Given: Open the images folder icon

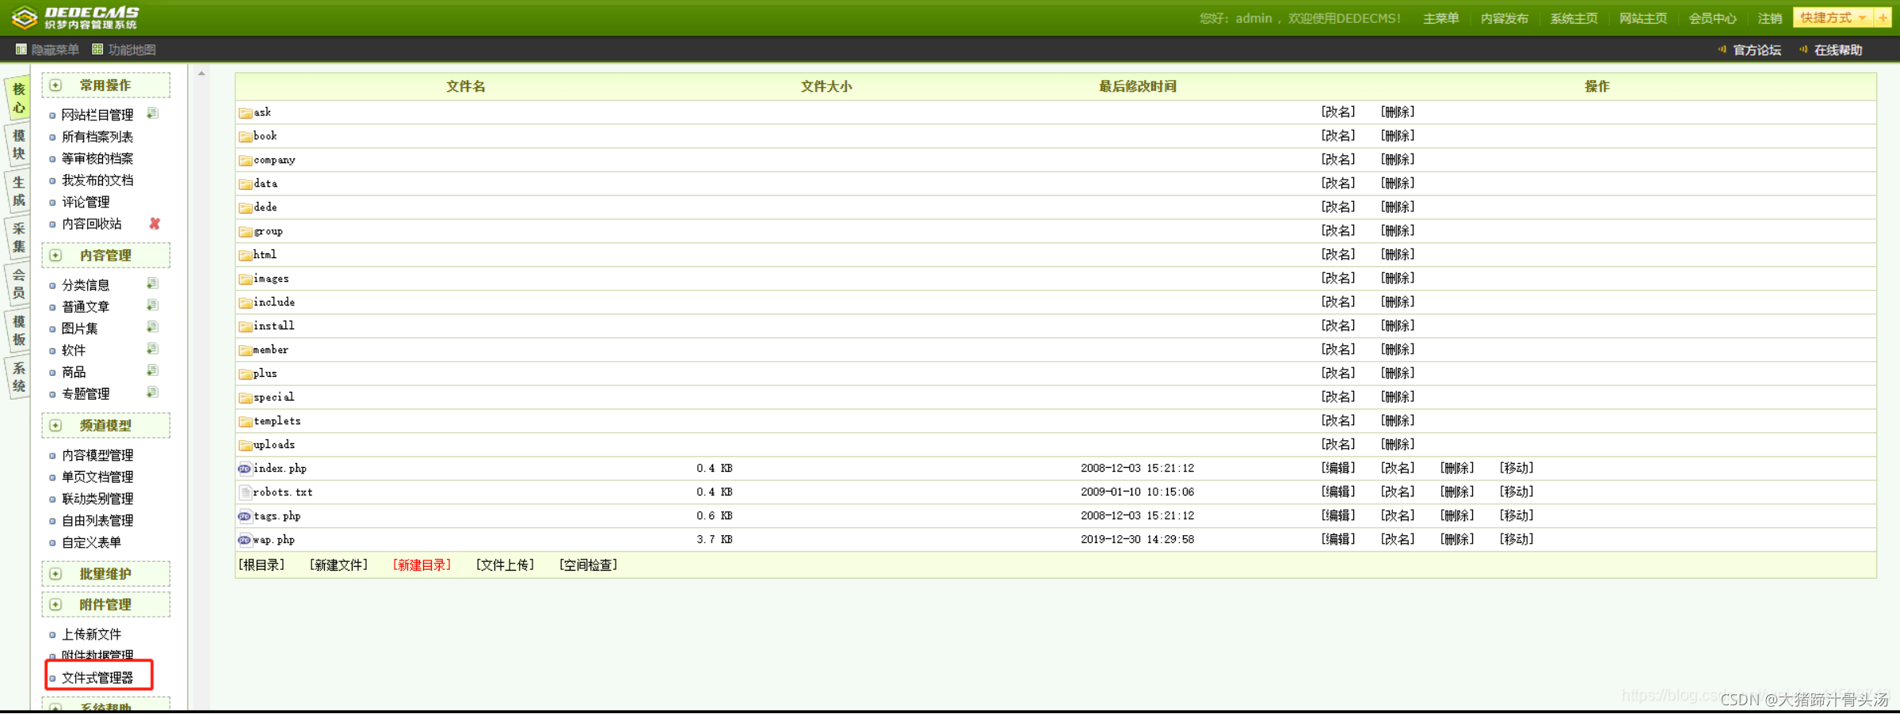Looking at the screenshot, I should click(246, 279).
